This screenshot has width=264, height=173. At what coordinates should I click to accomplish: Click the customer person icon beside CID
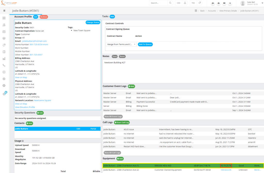click(x=185, y=3)
